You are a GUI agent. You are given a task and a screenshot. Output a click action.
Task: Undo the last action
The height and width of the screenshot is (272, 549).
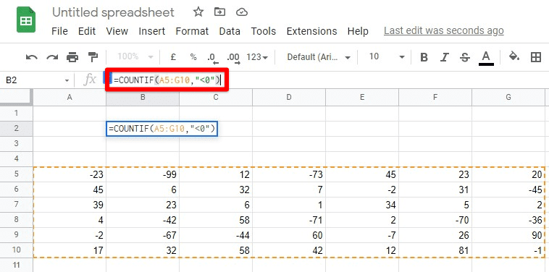tap(32, 57)
